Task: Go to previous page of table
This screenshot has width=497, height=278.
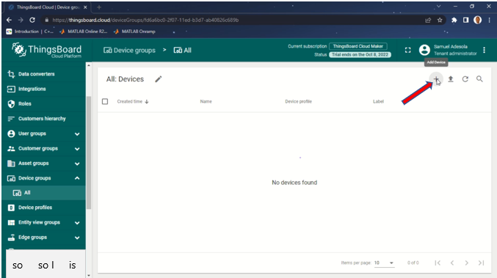Action: tap(452, 263)
